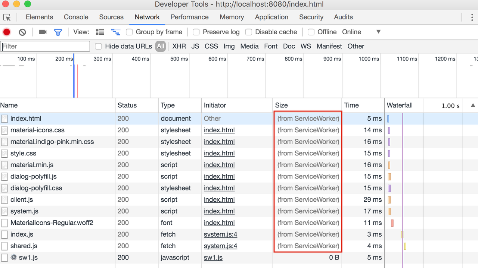Filter requests by WS
Screen dimensions: 478x268
tap(306, 46)
